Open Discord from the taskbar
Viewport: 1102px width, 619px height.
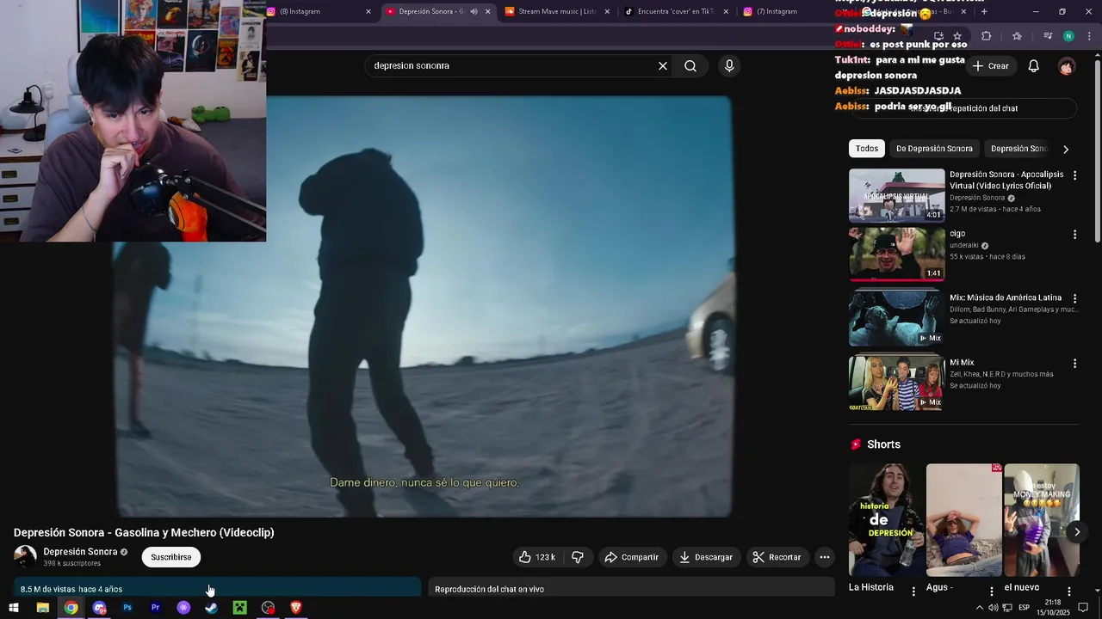tap(99, 608)
